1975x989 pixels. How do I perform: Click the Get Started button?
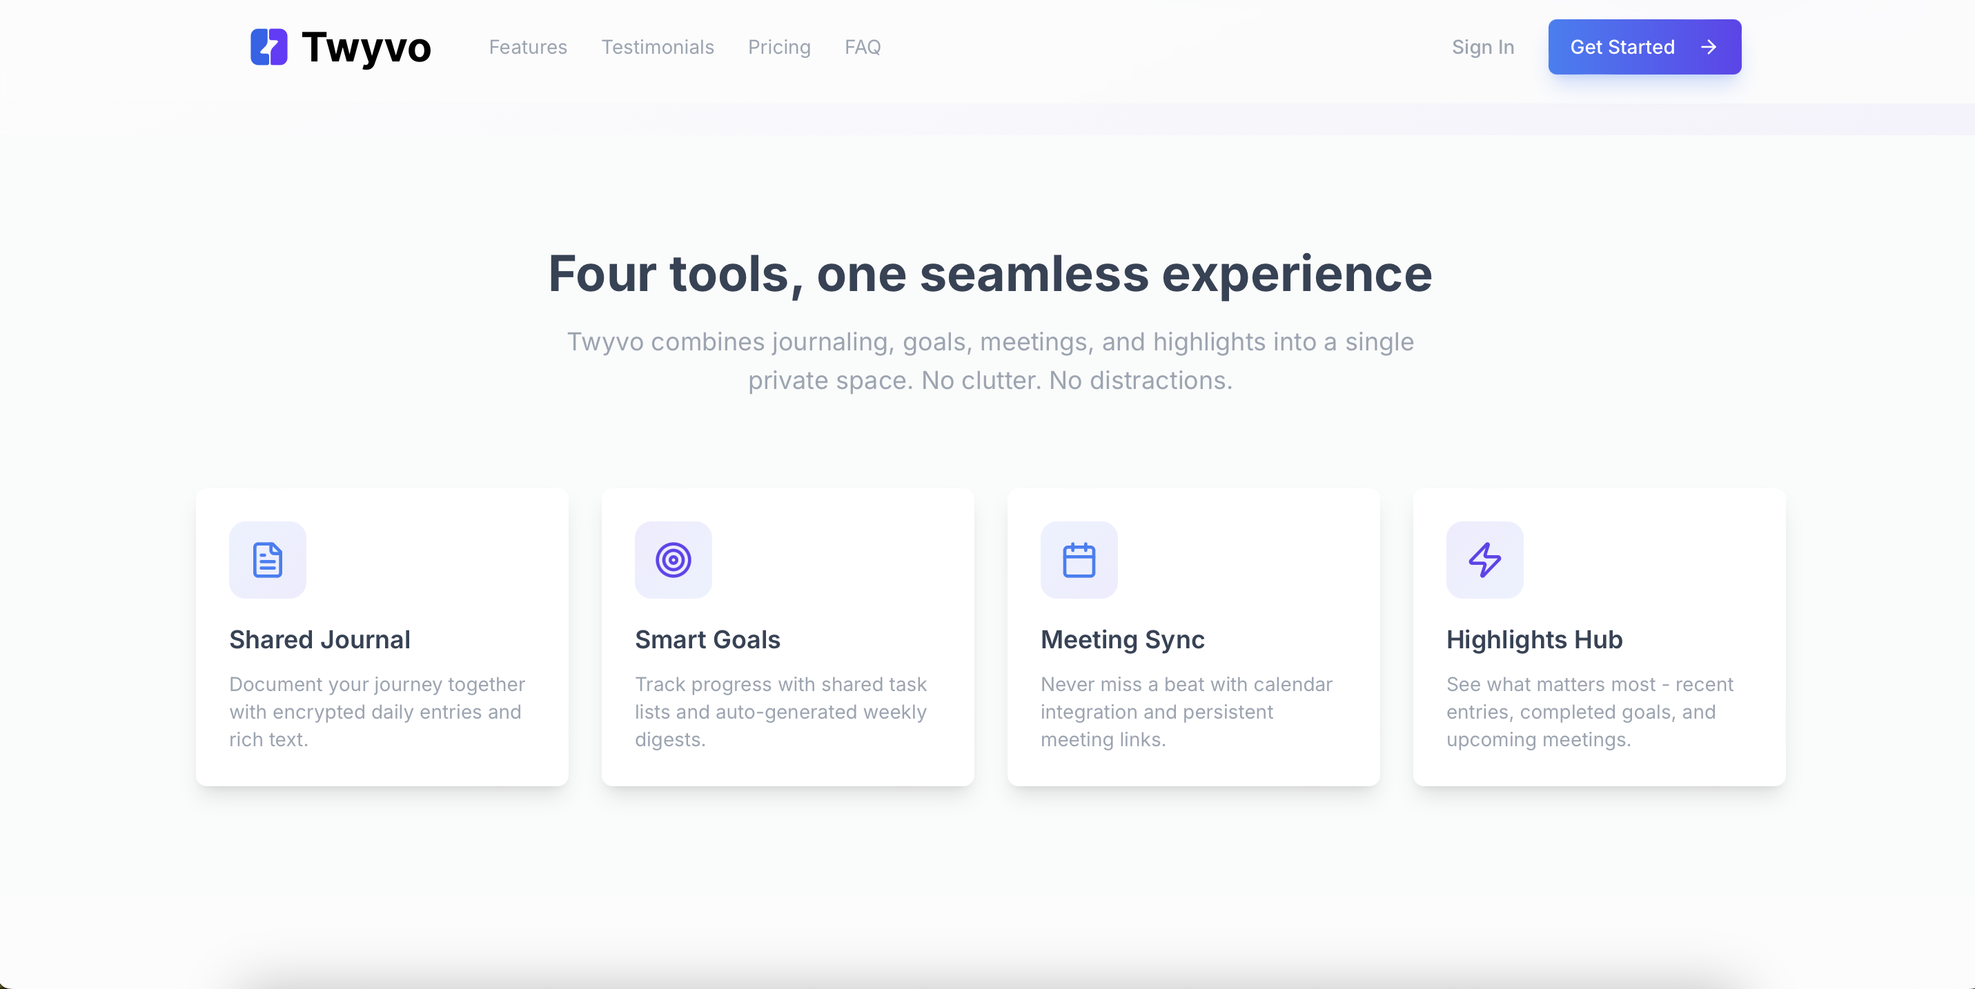(1644, 47)
